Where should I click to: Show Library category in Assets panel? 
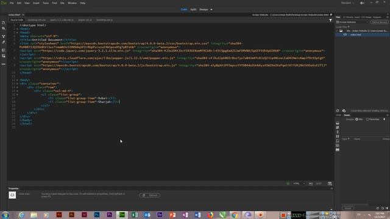pyautogui.click(x=338, y=150)
